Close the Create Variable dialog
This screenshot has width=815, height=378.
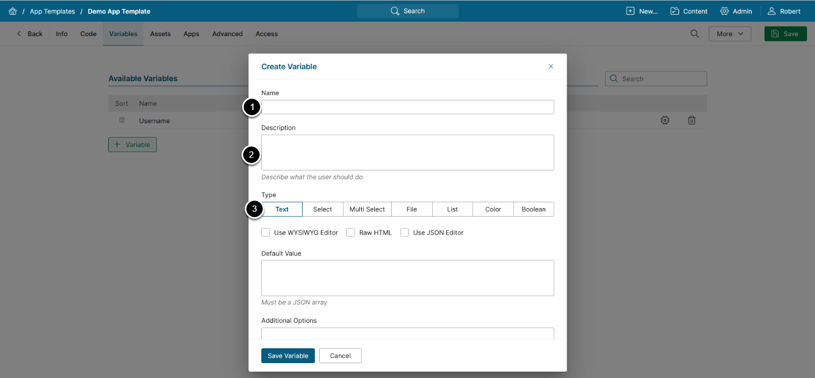pyautogui.click(x=551, y=66)
